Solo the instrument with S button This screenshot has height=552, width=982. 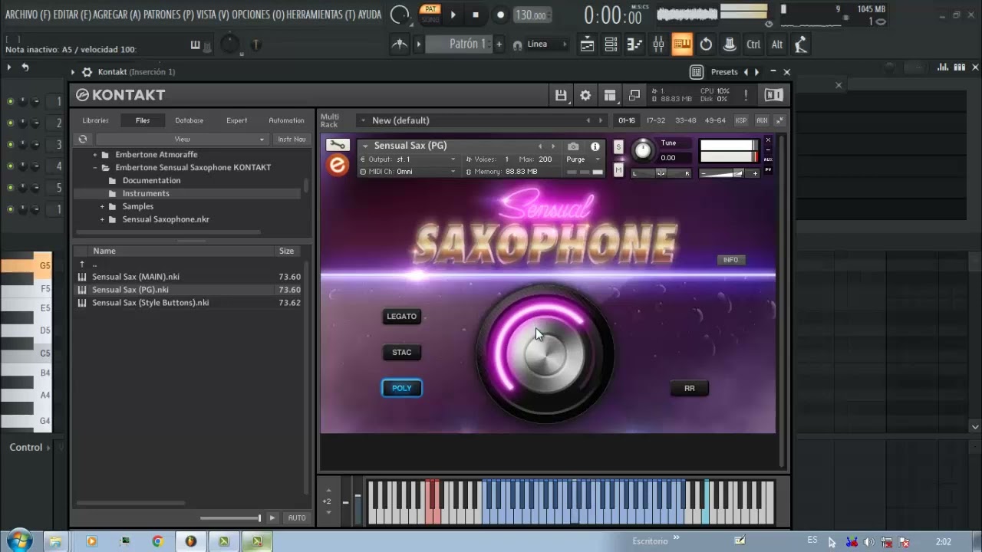pos(618,147)
